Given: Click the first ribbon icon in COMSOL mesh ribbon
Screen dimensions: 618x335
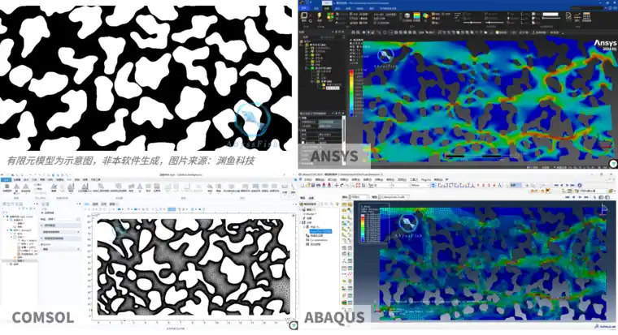Looking at the screenshot, I should click(7, 187).
